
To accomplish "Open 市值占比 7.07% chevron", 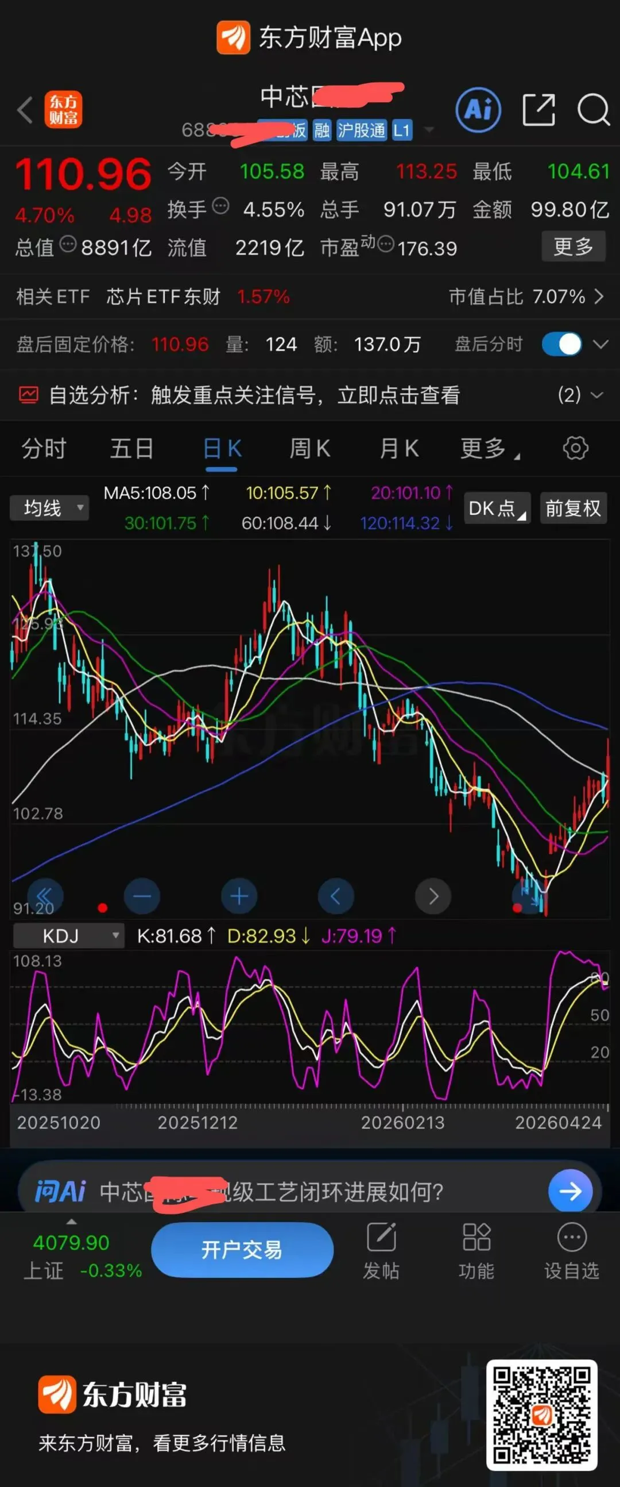I will coord(599,296).
